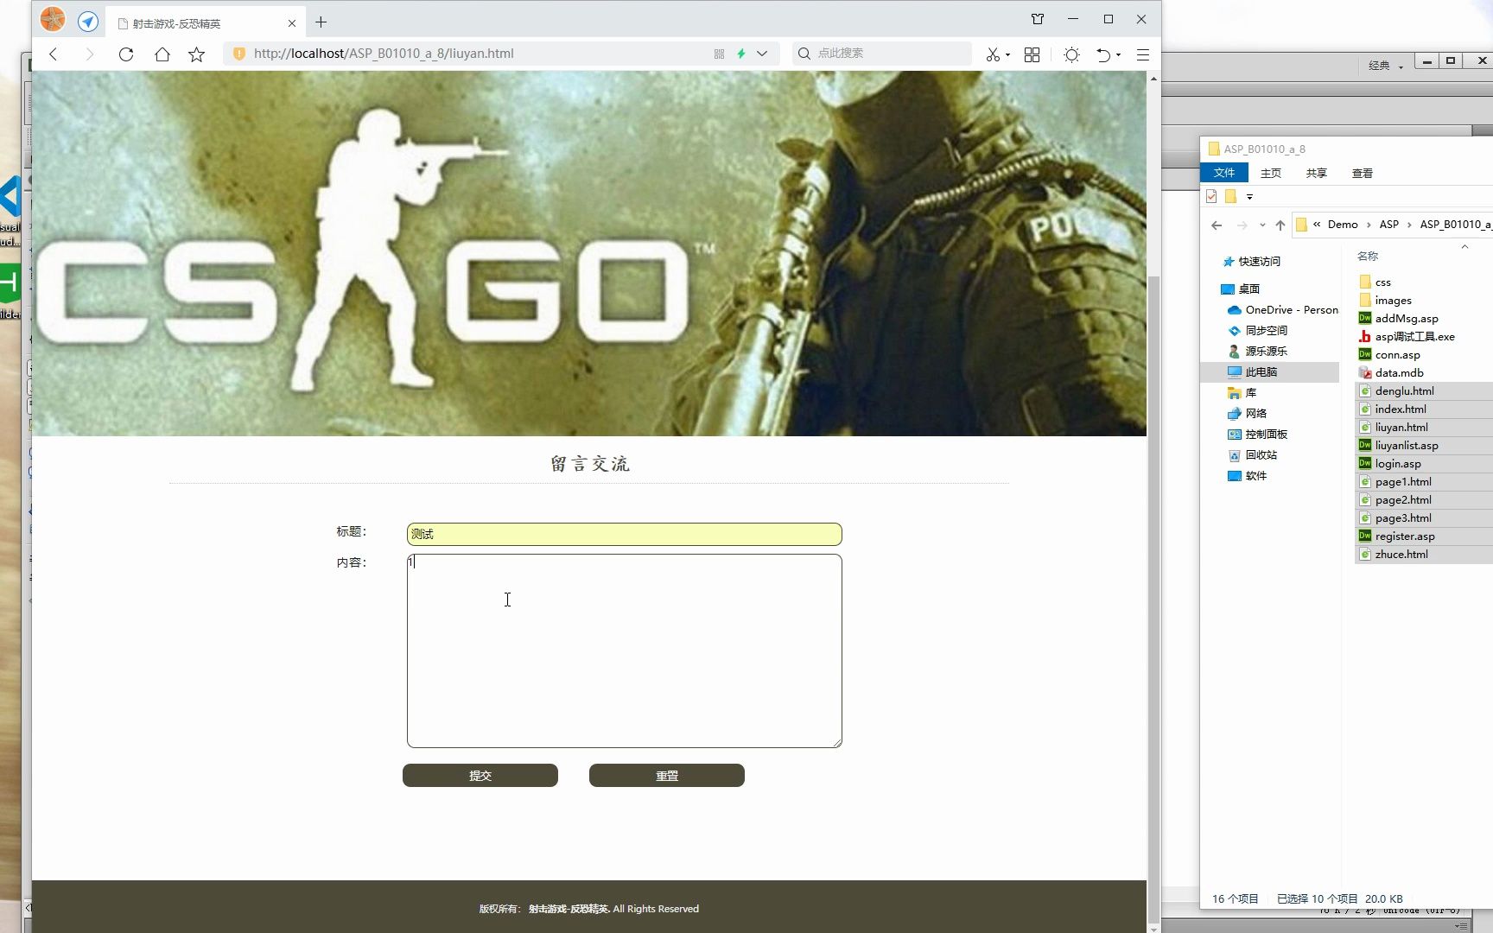Click the address bar URL
Image resolution: width=1493 pixels, height=933 pixels.
point(384,54)
